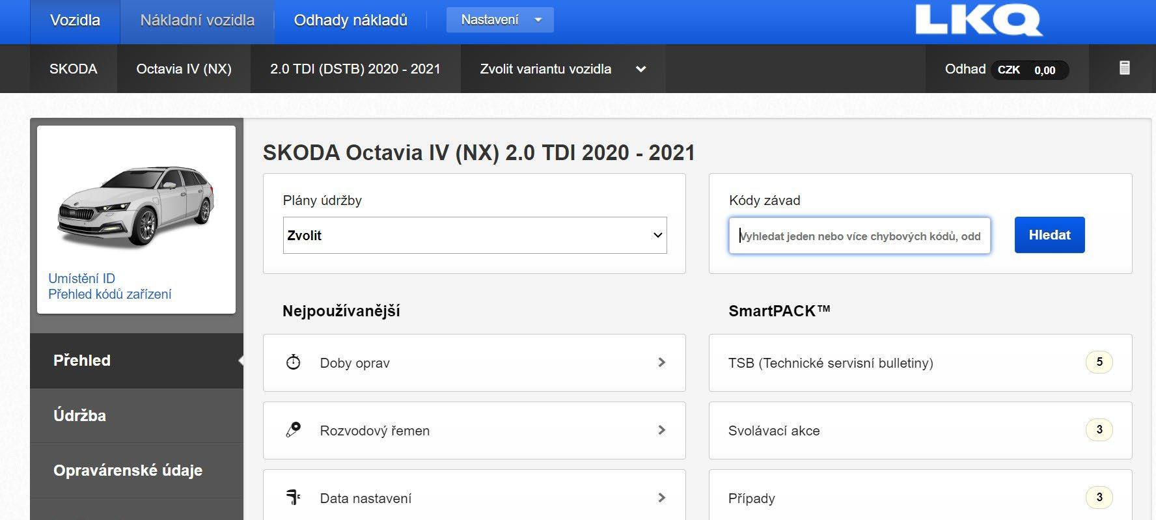Click the TSB count badge showing 5

coord(1099,363)
